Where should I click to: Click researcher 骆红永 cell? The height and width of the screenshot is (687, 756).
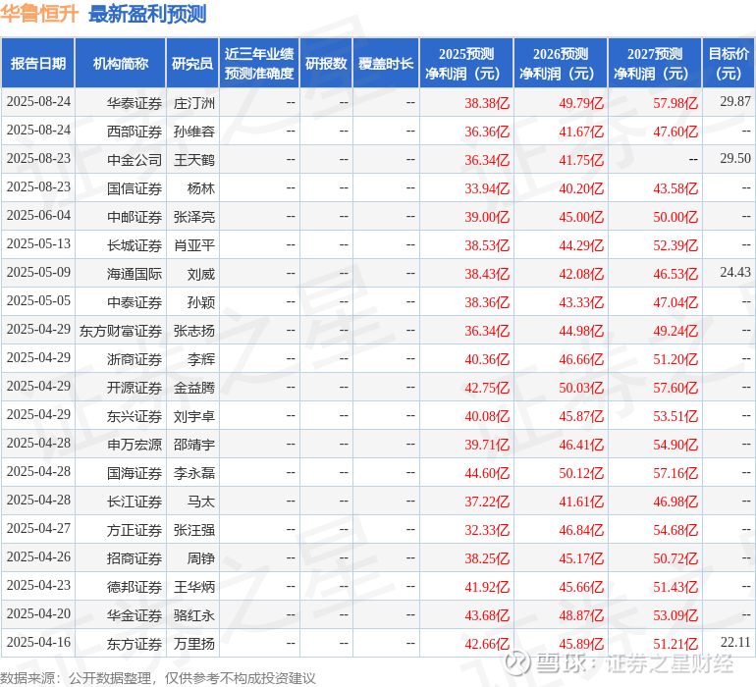[x=193, y=614]
